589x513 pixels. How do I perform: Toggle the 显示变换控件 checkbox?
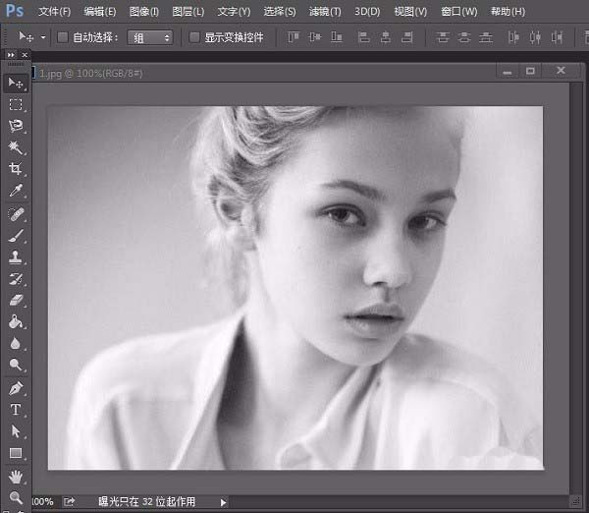click(193, 37)
